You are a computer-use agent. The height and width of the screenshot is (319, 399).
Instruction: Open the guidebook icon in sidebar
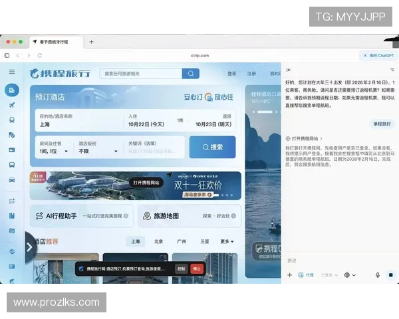[12, 216]
